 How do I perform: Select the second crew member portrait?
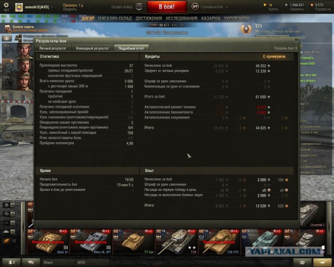point(25,66)
